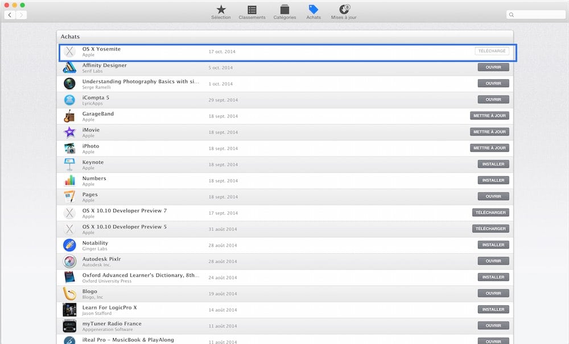Image resolution: width=569 pixels, height=344 pixels.
Task: Click the Serif Labs developer name
Action: (92, 71)
